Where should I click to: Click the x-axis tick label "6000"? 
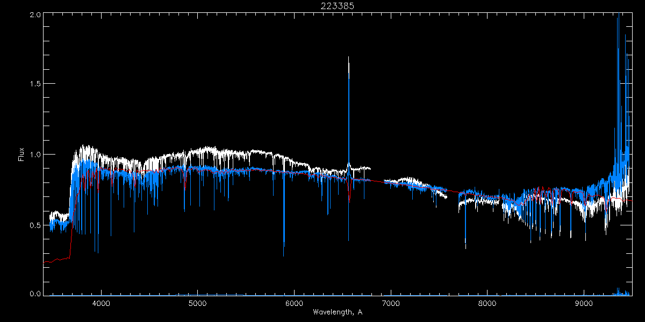click(294, 303)
